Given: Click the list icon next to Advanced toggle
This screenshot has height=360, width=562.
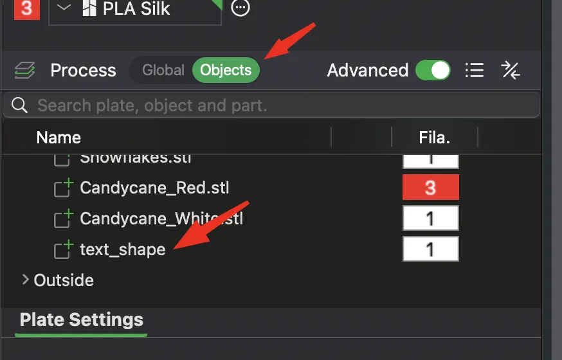Looking at the screenshot, I should (475, 70).
